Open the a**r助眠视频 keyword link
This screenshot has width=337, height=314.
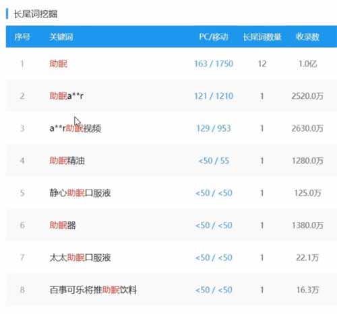75,128
